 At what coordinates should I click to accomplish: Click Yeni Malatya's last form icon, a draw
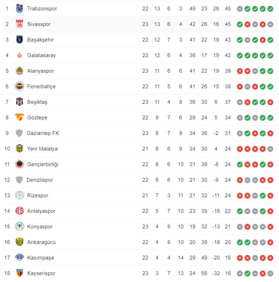(x=270, y=149)
